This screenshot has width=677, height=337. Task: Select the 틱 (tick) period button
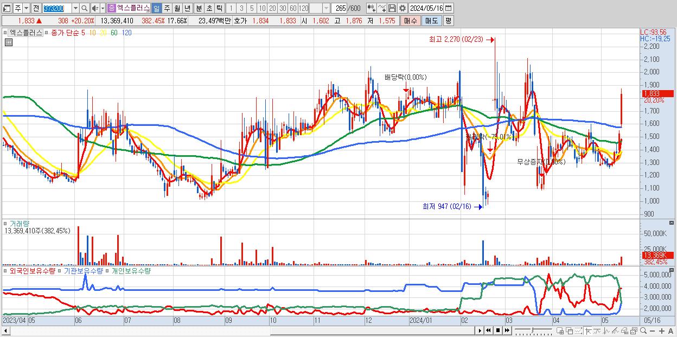219,8
